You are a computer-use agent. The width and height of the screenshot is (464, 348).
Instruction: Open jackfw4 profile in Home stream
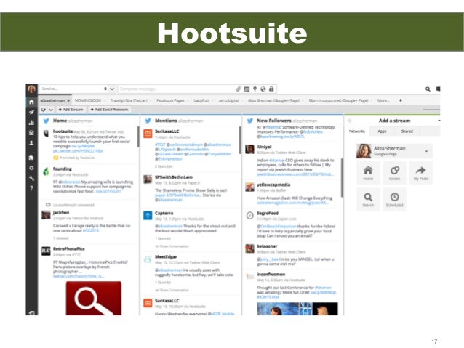[61, 212]
